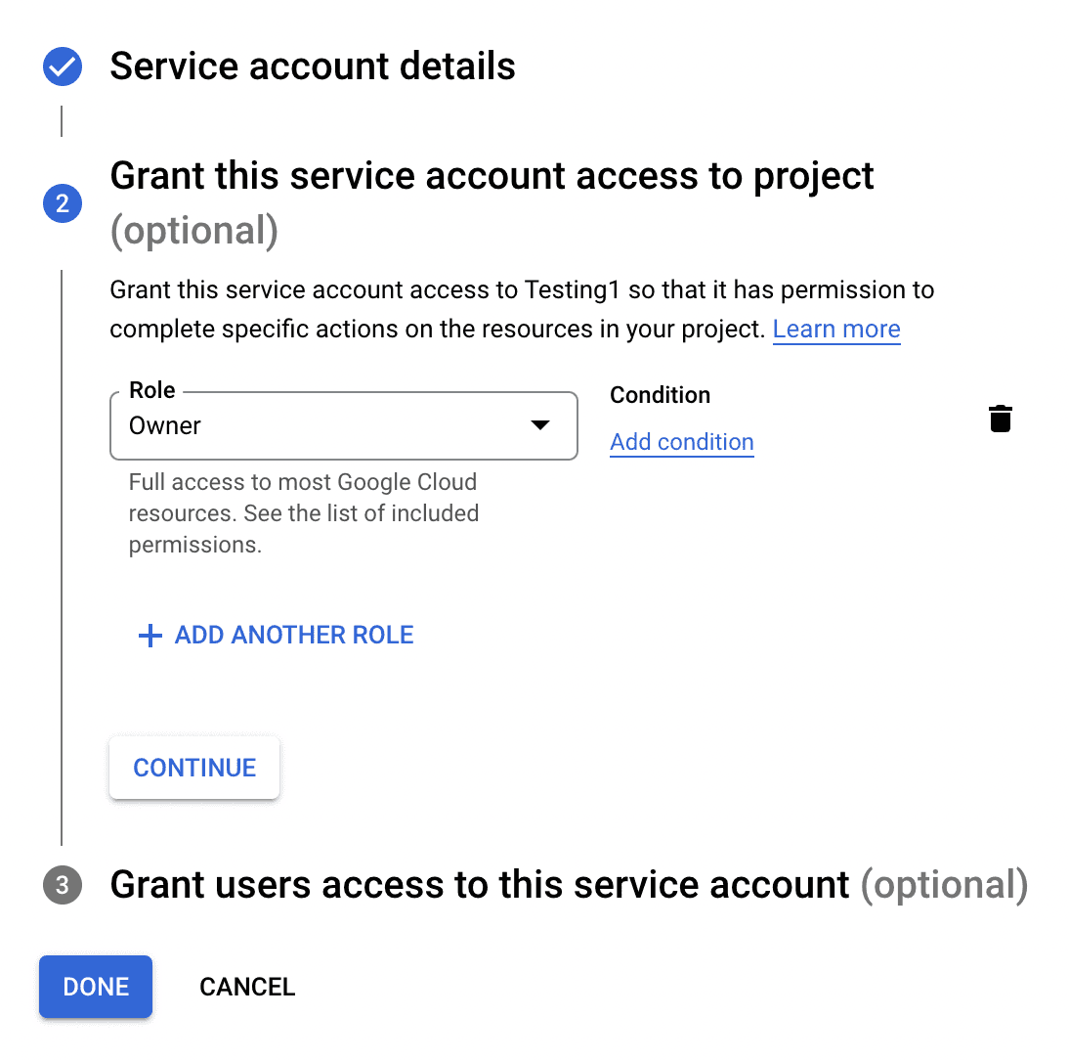Open the Service account details step heading
Screen dimensions: 1069x1060
[x=313, y=66]
